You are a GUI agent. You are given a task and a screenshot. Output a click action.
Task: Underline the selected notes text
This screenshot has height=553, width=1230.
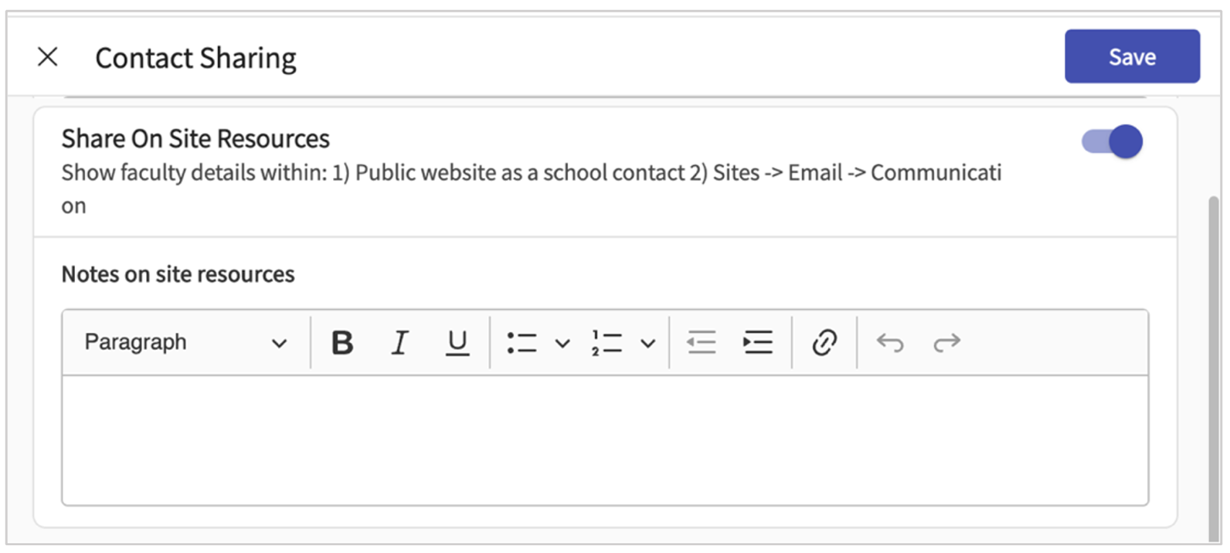tap(457, 342)
